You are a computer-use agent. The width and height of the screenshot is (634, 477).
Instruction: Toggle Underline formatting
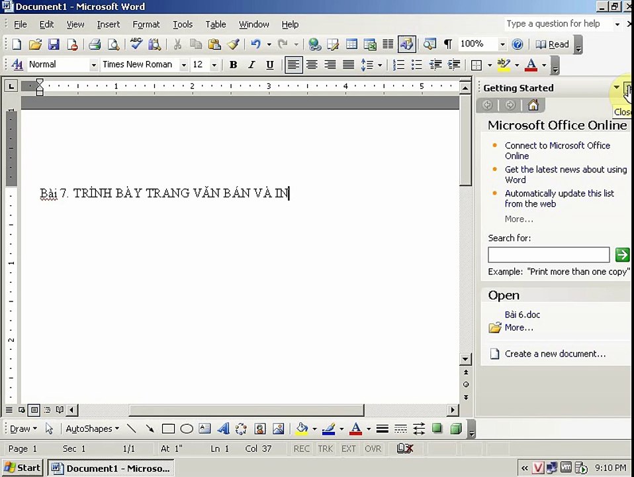(270, 65)
